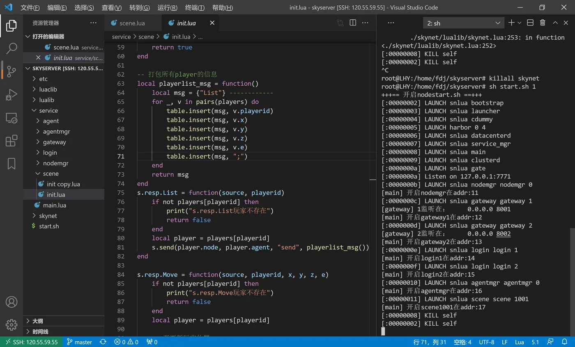The width and height of the screenshot is (575, 347).
Task: Expand the 大纲 outline section
Action: pos(64,321)
